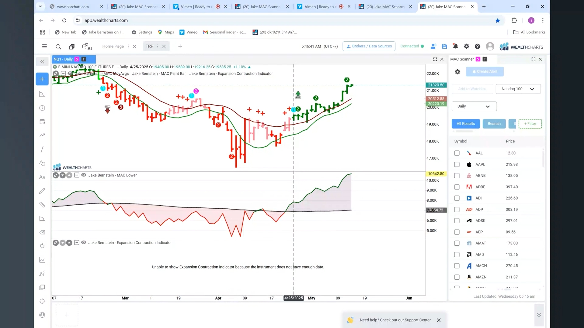Select the NQ1 - Daily chart tab

click(x=74, y=59)
